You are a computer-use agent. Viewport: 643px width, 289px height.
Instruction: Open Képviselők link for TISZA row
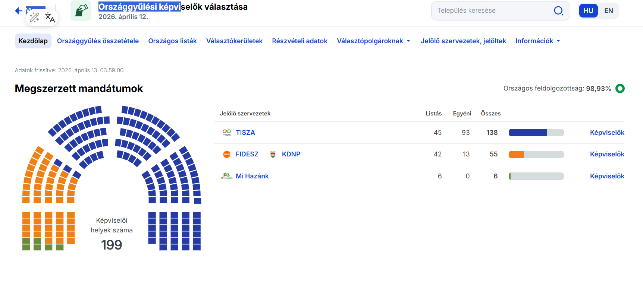click(607, 133)
